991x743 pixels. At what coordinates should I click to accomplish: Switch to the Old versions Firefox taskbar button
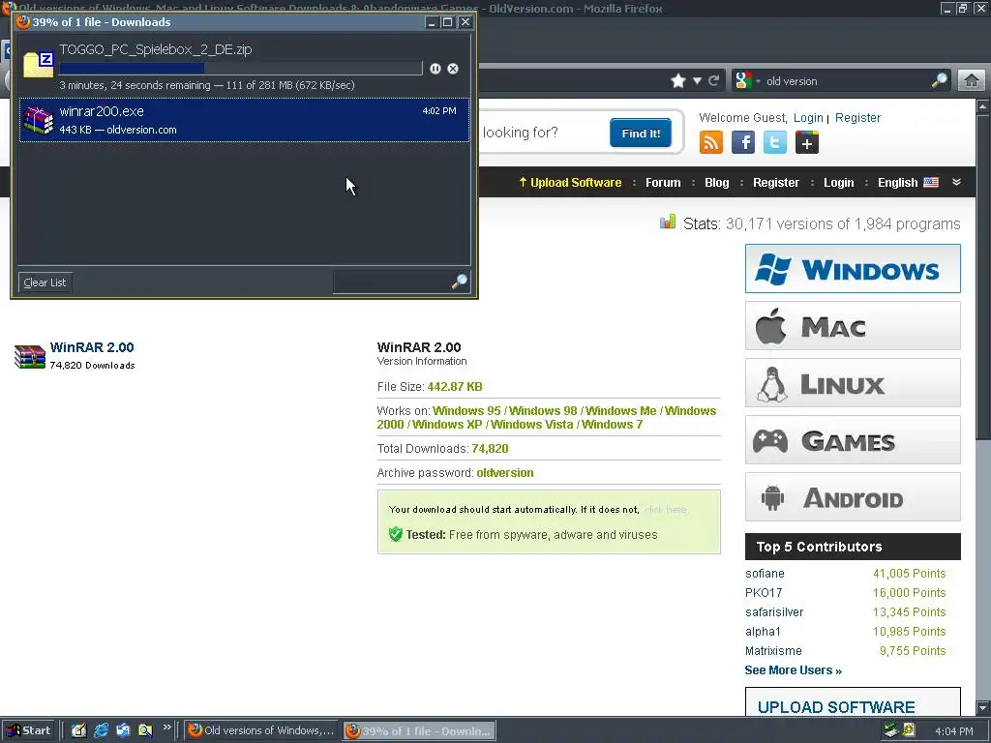pyautogui.click(x=261, y=730)
